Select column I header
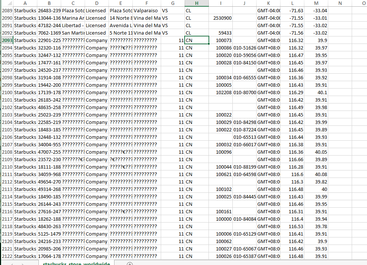This screenshot has height=265, width=367. [220, 3]
